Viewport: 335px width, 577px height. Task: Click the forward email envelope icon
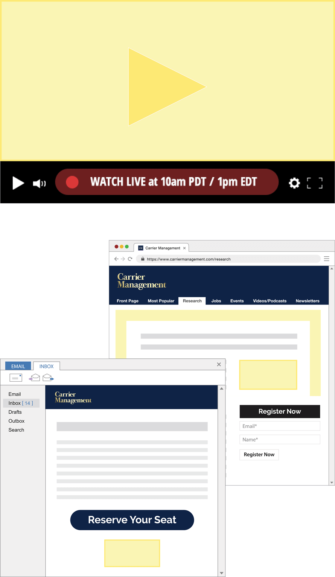pos(48,378)
